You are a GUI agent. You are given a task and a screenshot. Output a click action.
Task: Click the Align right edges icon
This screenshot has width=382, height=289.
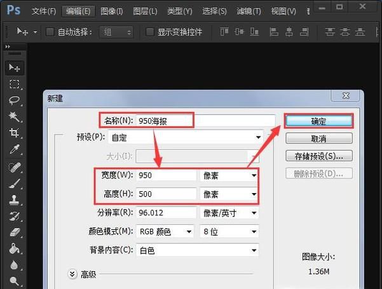(304, 32)
